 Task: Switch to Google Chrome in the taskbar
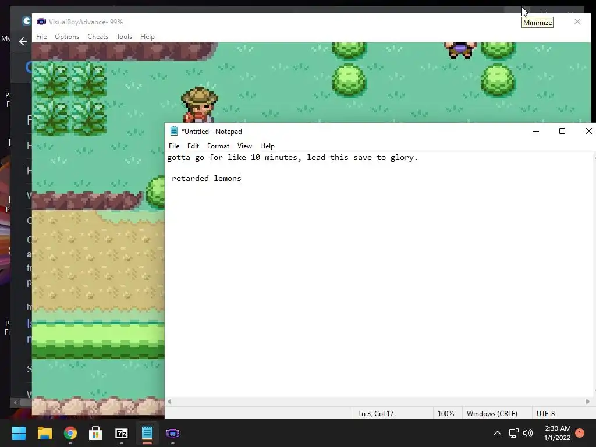(70, 433)
